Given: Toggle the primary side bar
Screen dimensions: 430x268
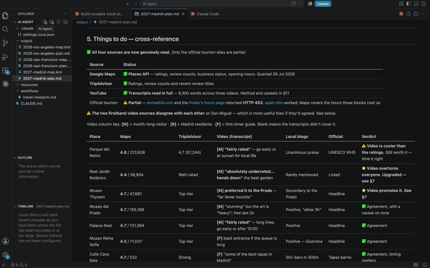Looking at the screenshot, I should (x=409, y=4).
